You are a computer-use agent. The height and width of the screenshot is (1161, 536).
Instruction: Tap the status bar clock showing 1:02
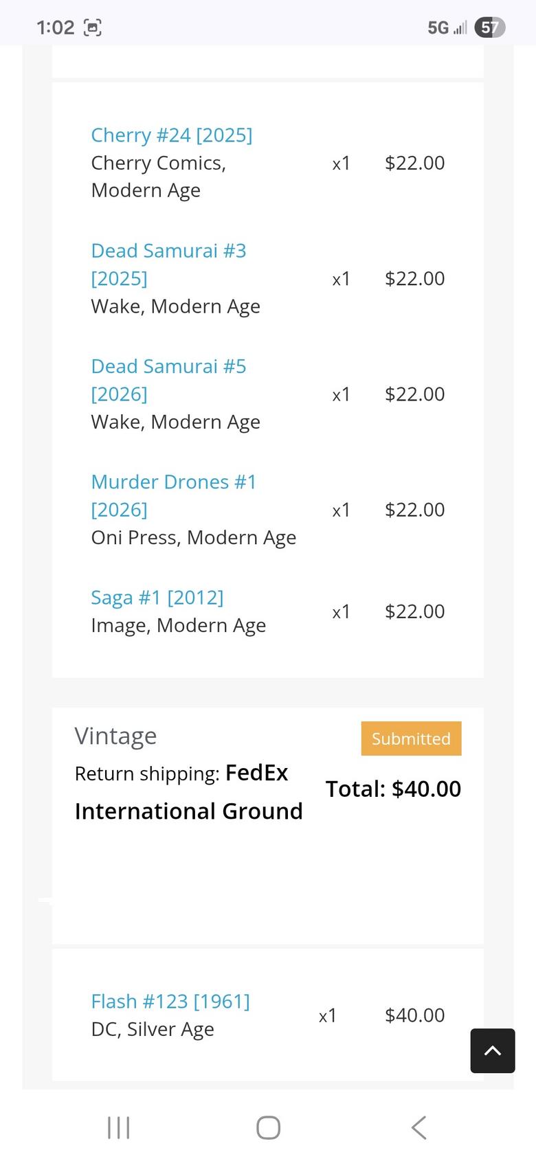tap(55, 27)
